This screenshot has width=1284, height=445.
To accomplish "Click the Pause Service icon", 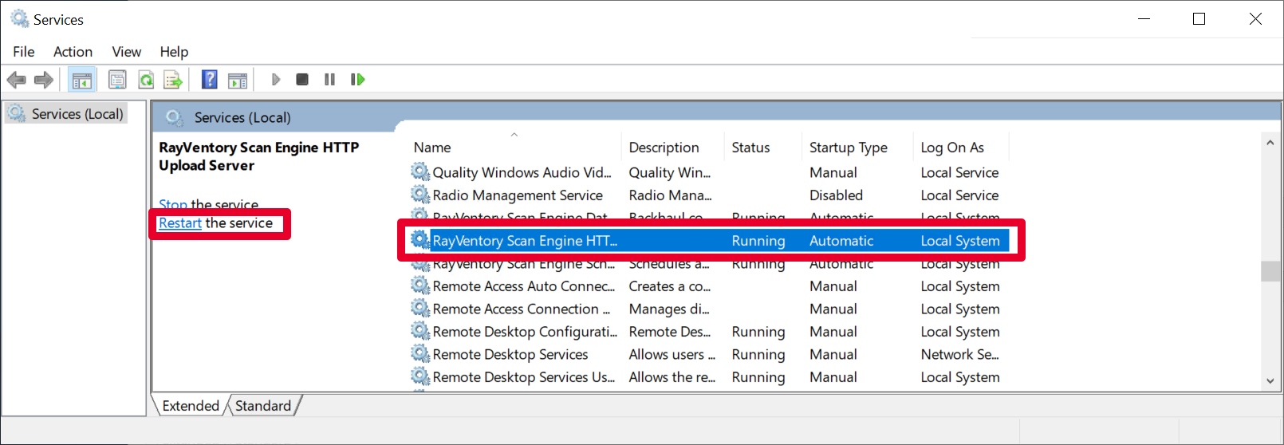I will coord(329,80).
